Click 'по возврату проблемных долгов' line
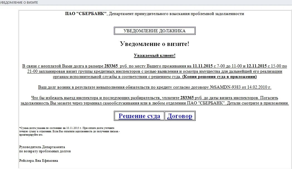 pos(45,151)
